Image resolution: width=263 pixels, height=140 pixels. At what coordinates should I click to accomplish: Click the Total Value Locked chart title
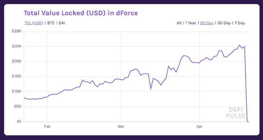tap(81, 13)
